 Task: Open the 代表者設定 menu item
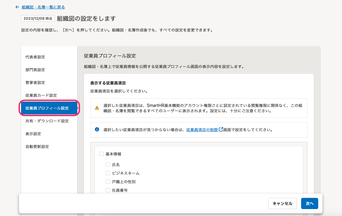(x=35, y=57)
